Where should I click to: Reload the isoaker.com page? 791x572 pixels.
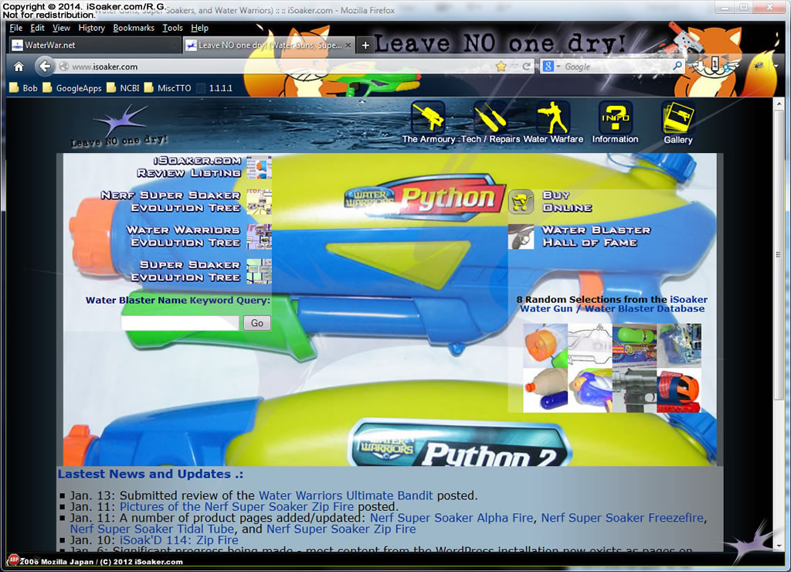[527, 66]
